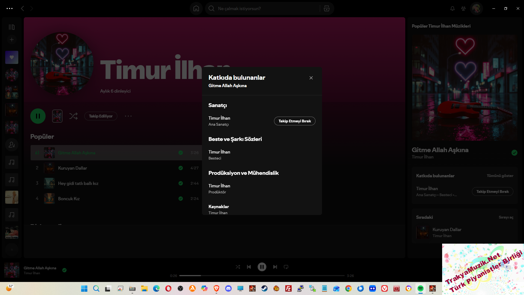
Task: Open Spotify from the taskbar
Action: pos(420,288)
